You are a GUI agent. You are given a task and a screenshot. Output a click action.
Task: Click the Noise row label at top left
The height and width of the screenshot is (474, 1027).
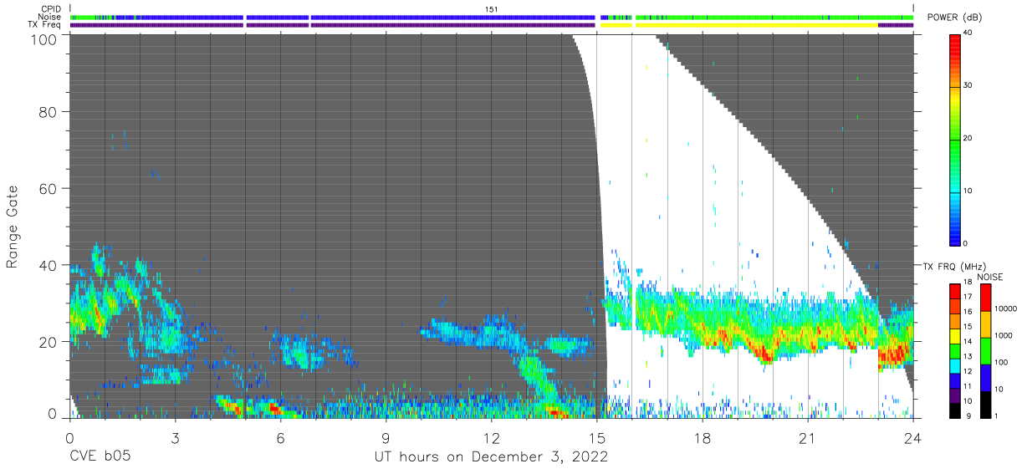(51, 17)
